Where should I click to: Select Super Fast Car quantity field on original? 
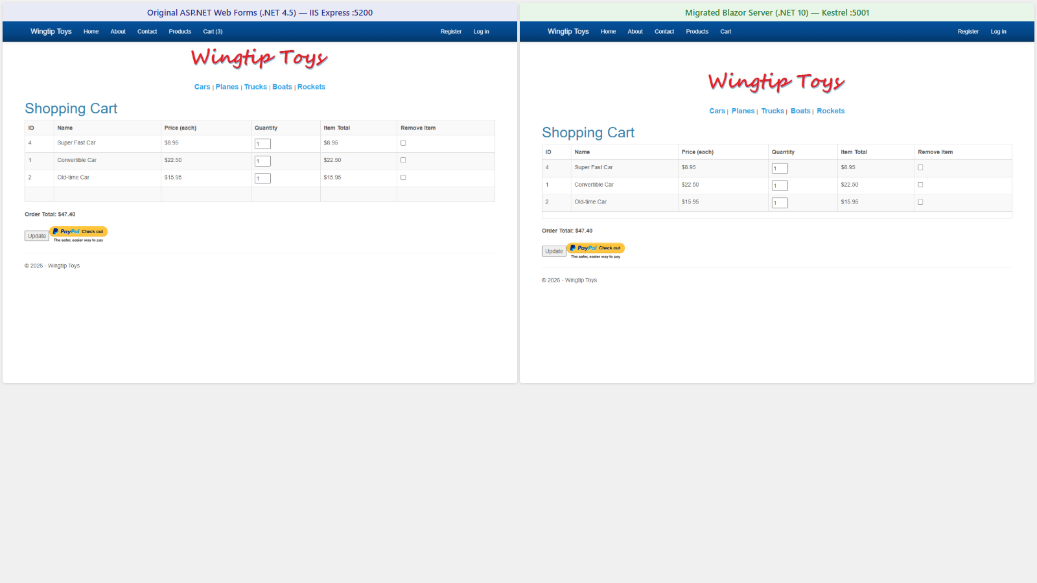click(262, 143)
